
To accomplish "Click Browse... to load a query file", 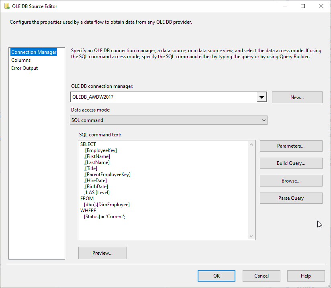I will (x=291, y=181).
